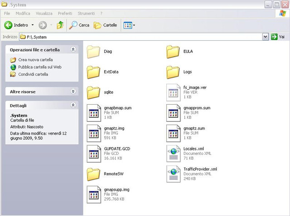Image resolution: width=290 pixels, height=216 pixels.
Task: Select the TrafficProvider.xml document icon
Action: [x=173, y=174]
